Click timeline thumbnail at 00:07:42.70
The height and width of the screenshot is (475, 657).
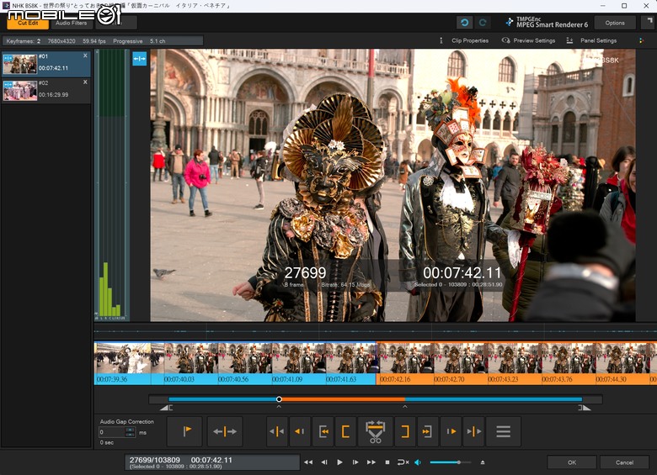[x=460, y=358]
